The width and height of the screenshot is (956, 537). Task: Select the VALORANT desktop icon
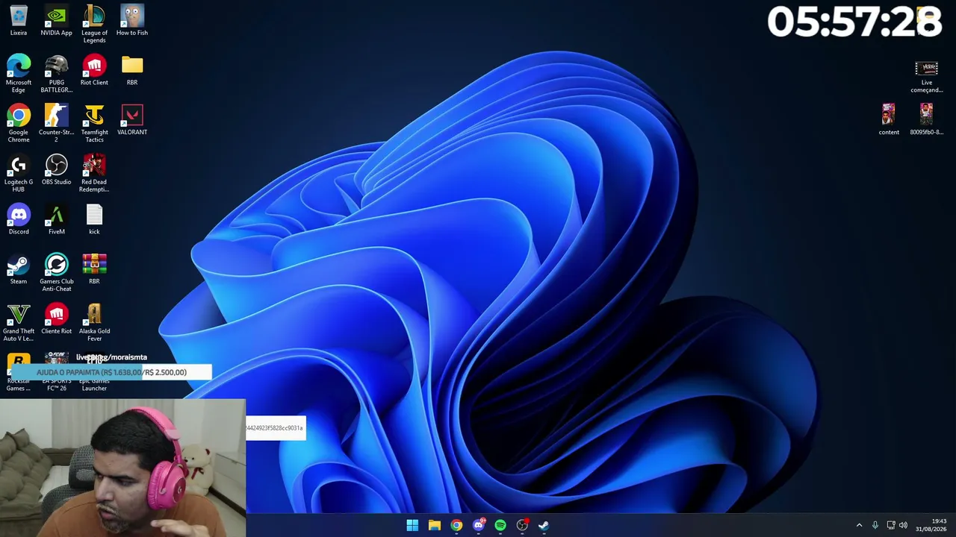[132, 119]
